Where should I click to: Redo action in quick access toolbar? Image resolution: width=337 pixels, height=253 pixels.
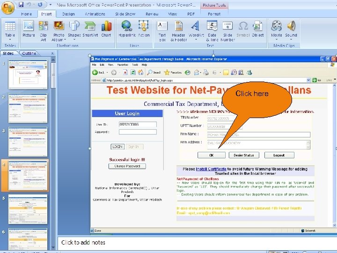click(x=40, y=5)
